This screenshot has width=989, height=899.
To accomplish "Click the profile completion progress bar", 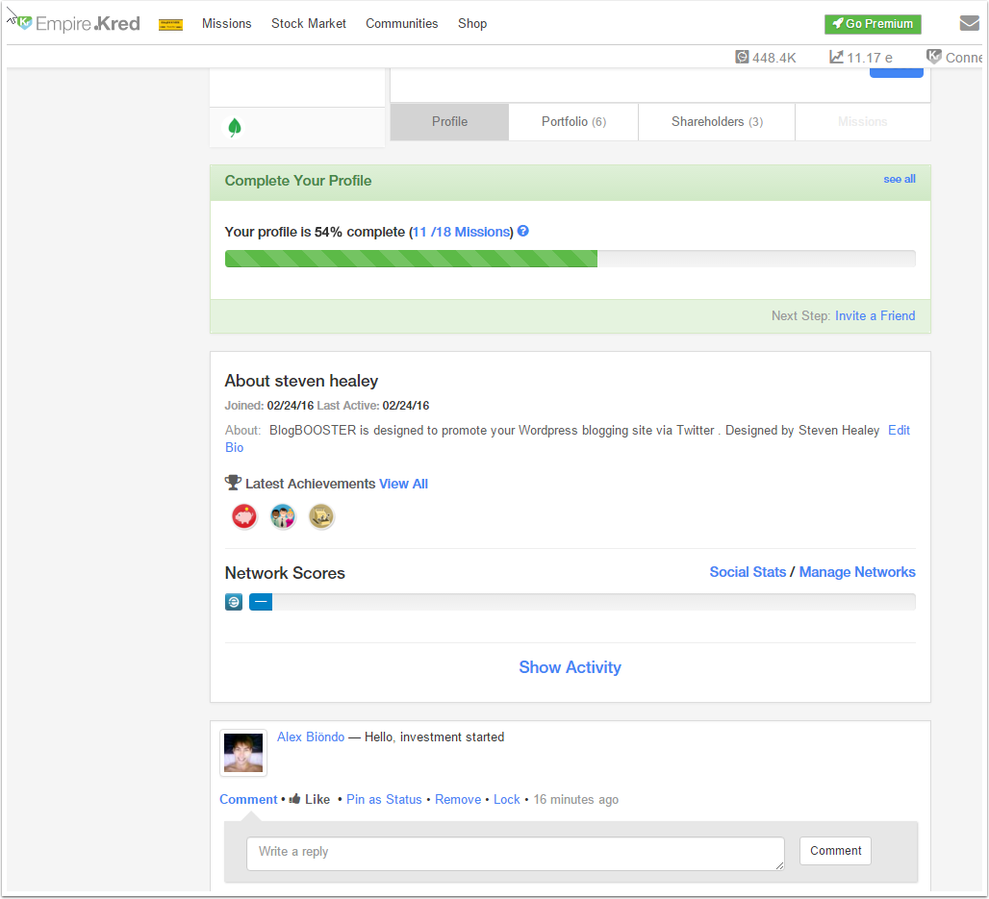I will pos(570,259).
